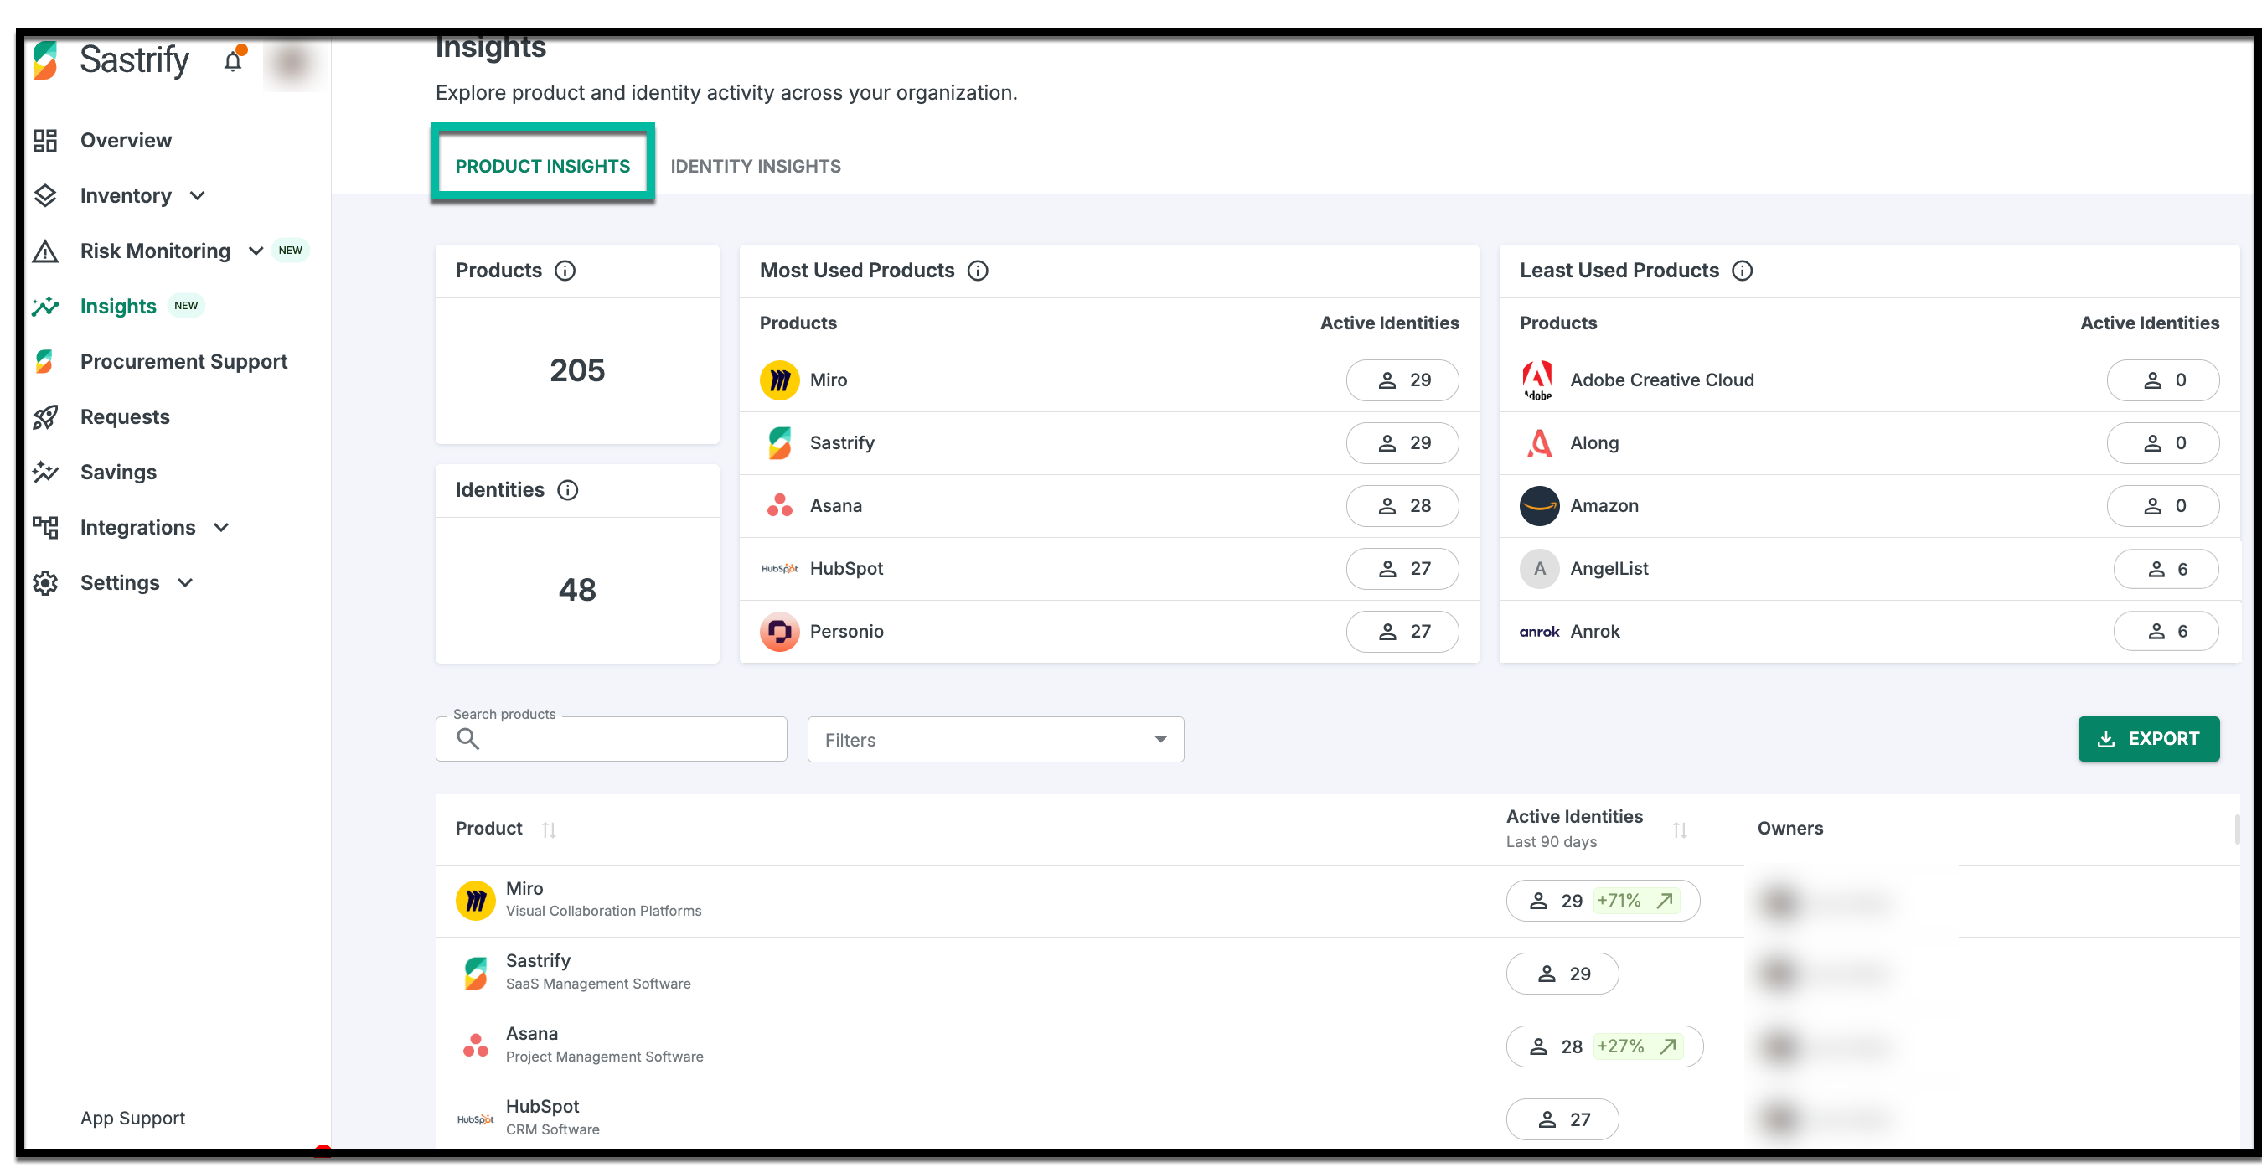Viewport: 2262px width, 1173px height.
Task: Expand the Integrations sidebar section
Action: pos(221,528)
